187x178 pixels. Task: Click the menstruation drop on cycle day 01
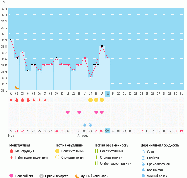pos(11,100)
